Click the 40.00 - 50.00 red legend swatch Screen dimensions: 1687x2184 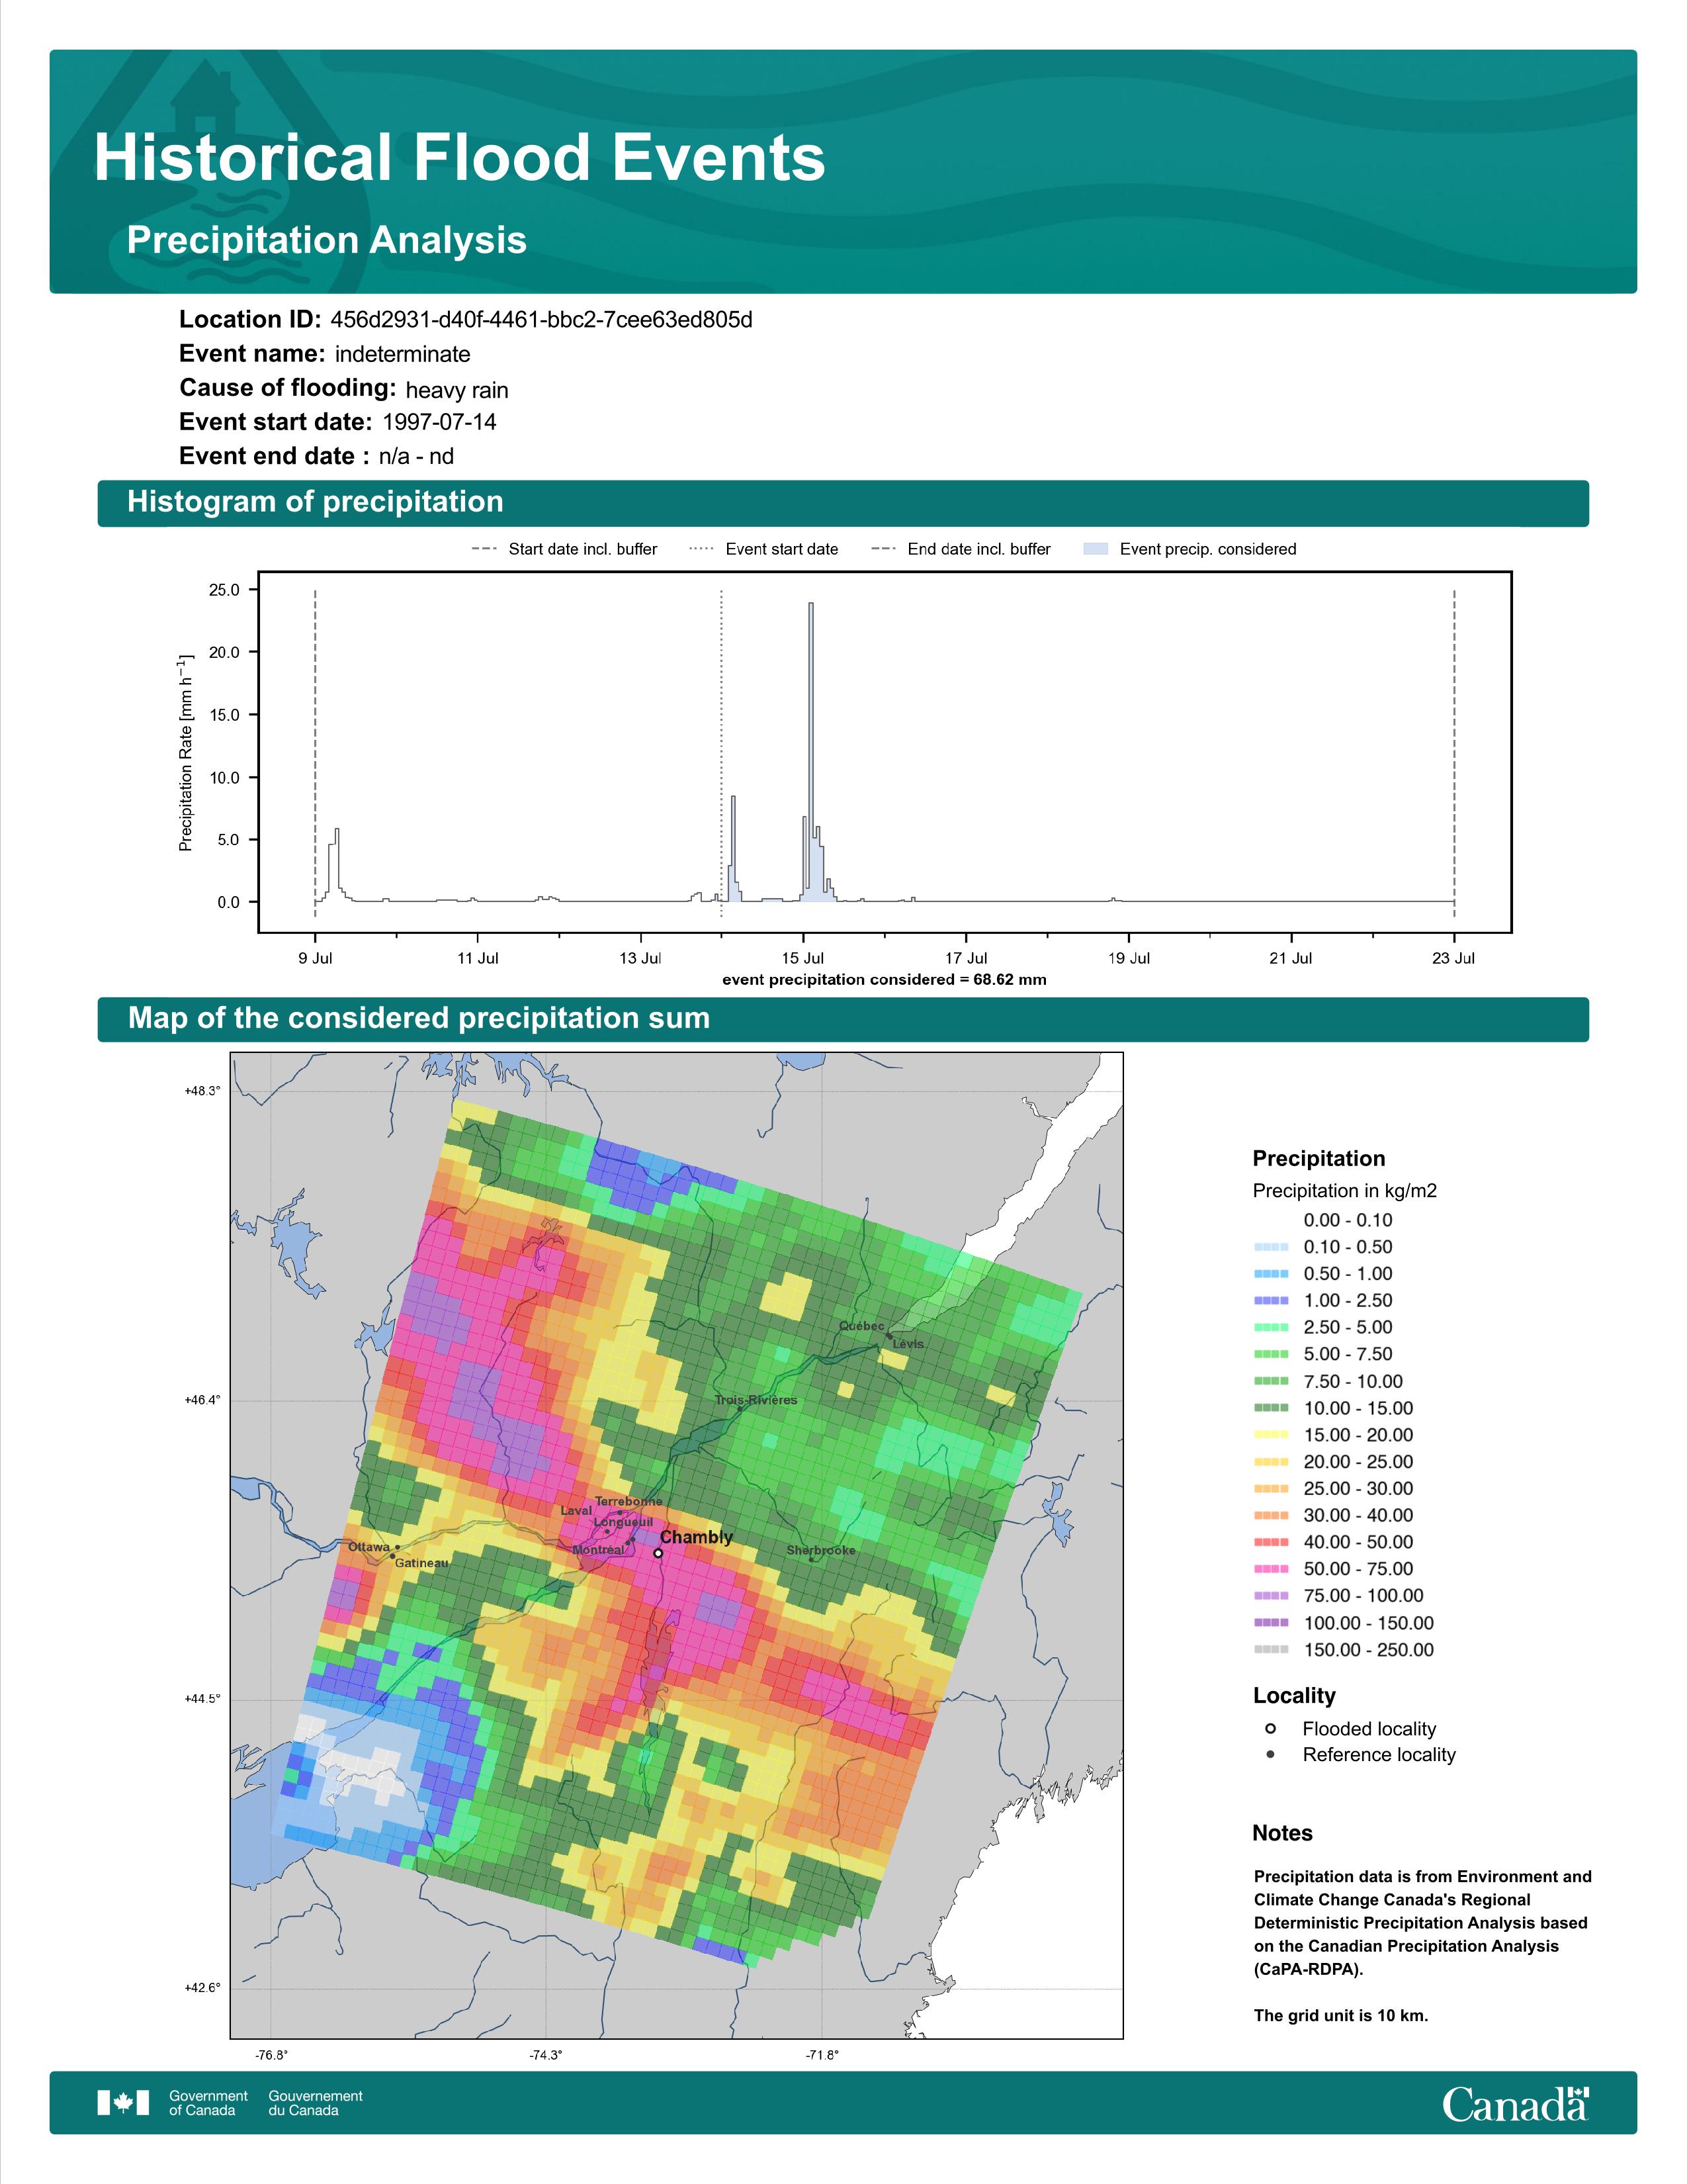(x=1270, y=1542)
